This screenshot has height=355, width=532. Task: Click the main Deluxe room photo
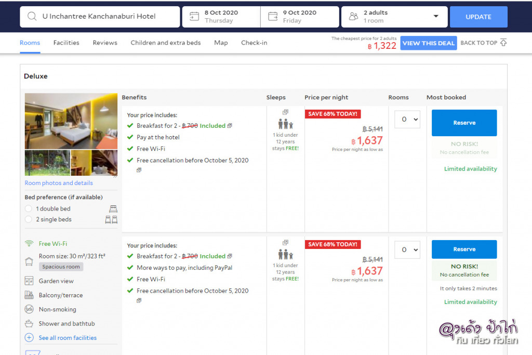pyautogui.click(x=71, y=121)
